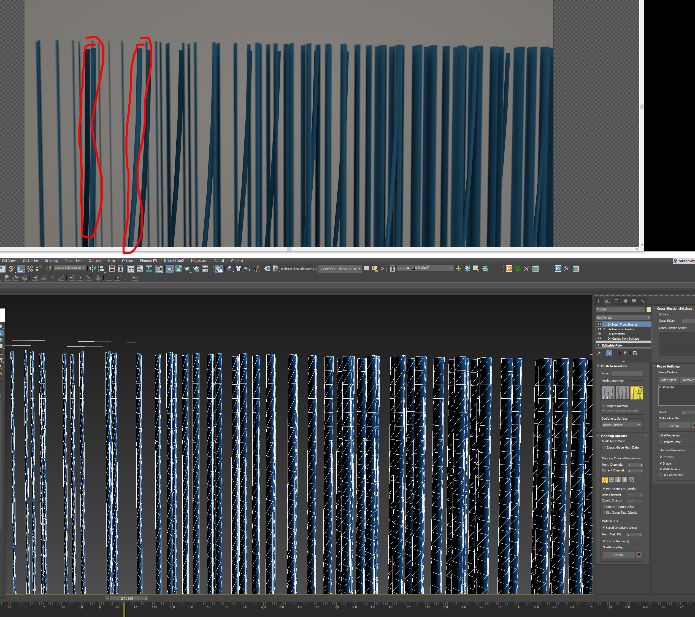Click the RailClone Rc toolbar icon
The height and width of the screenshot is (617, 695).
tap(558, 269)
